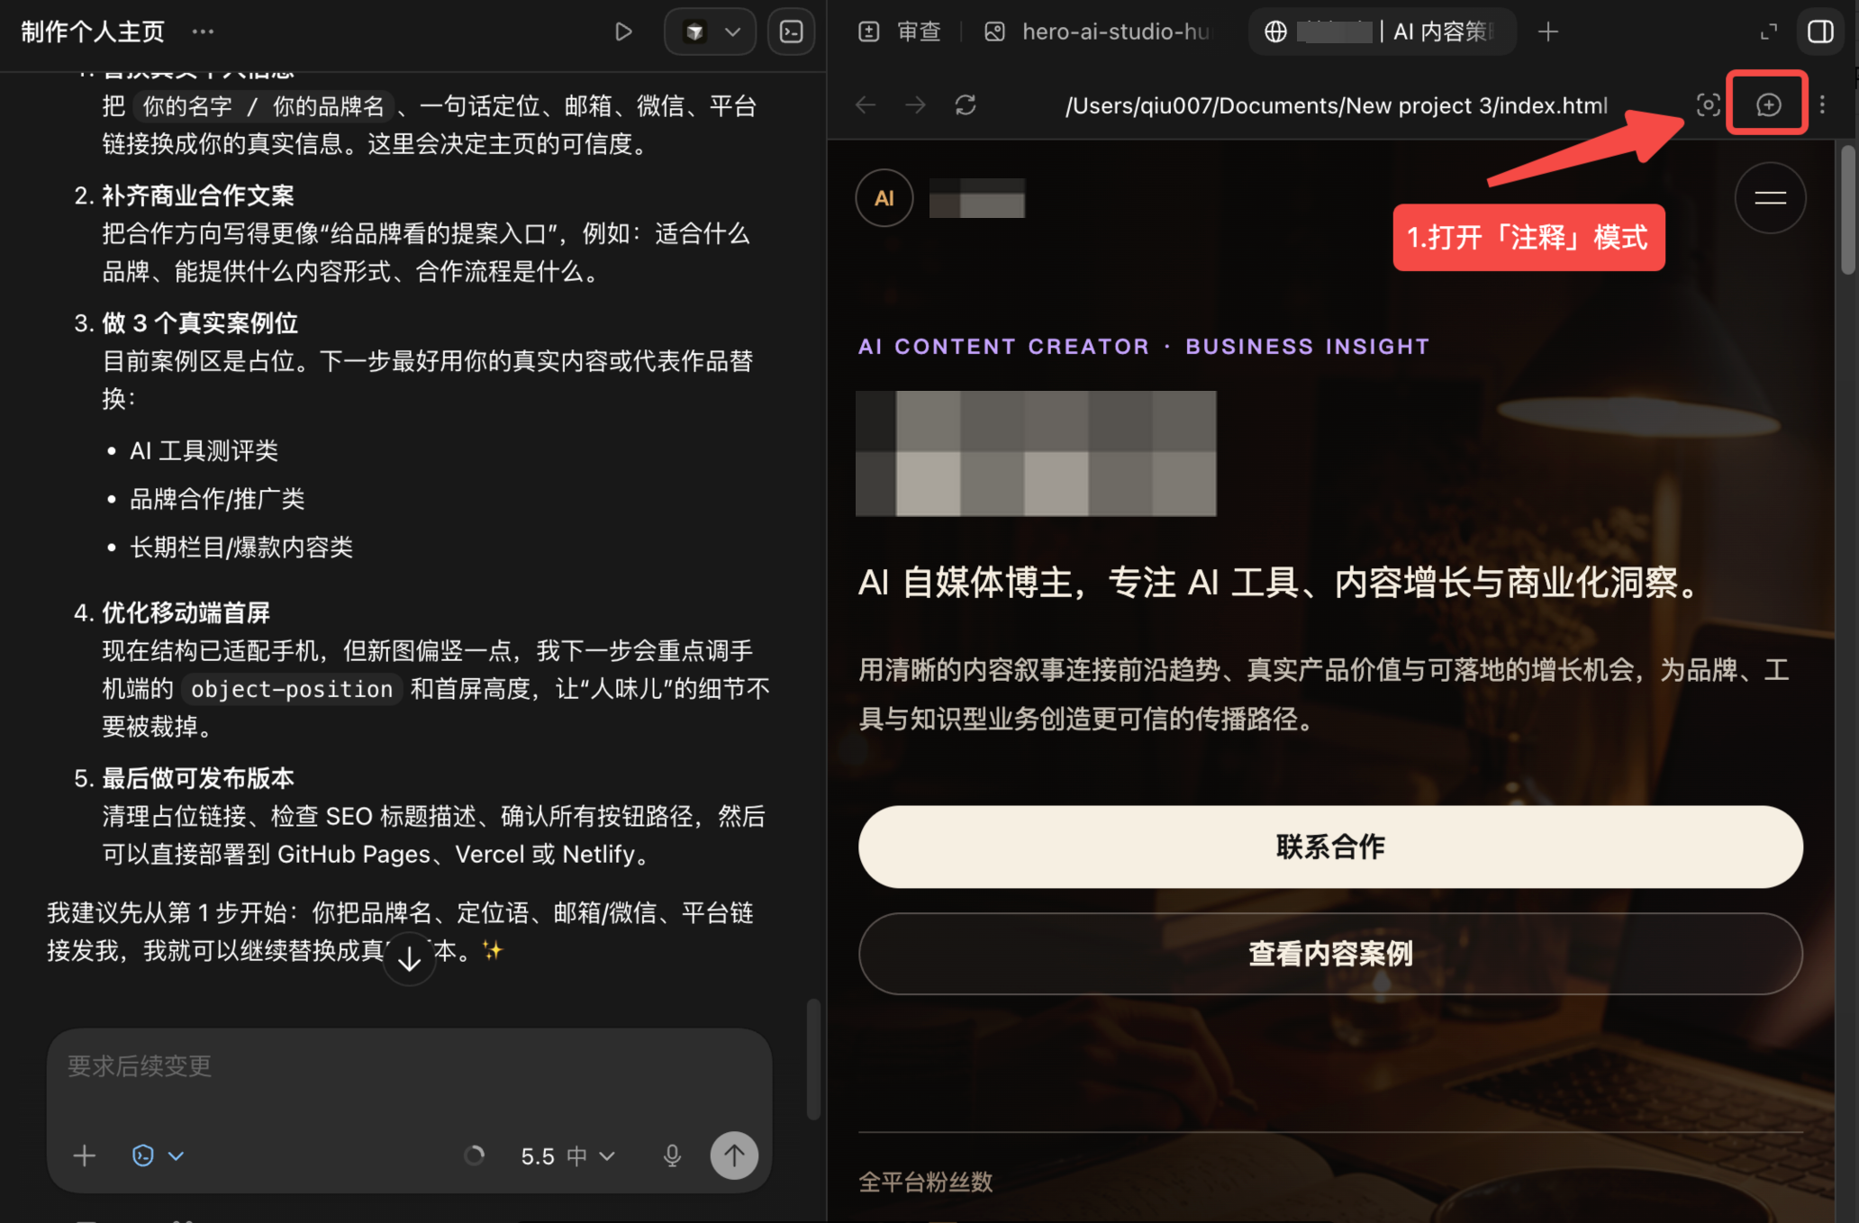Click the 查看内容案例 button
Screen dimensions: 1859x1223
coord(1330,954)
